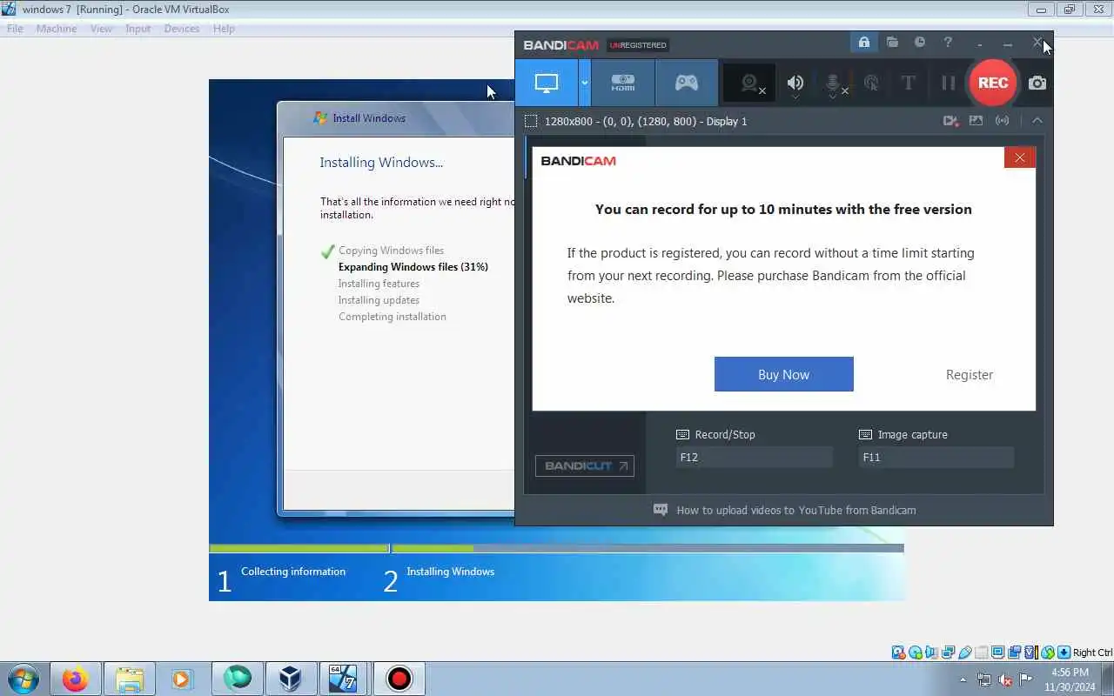Click the image icon in Bandicam status row

click(976, 121)
